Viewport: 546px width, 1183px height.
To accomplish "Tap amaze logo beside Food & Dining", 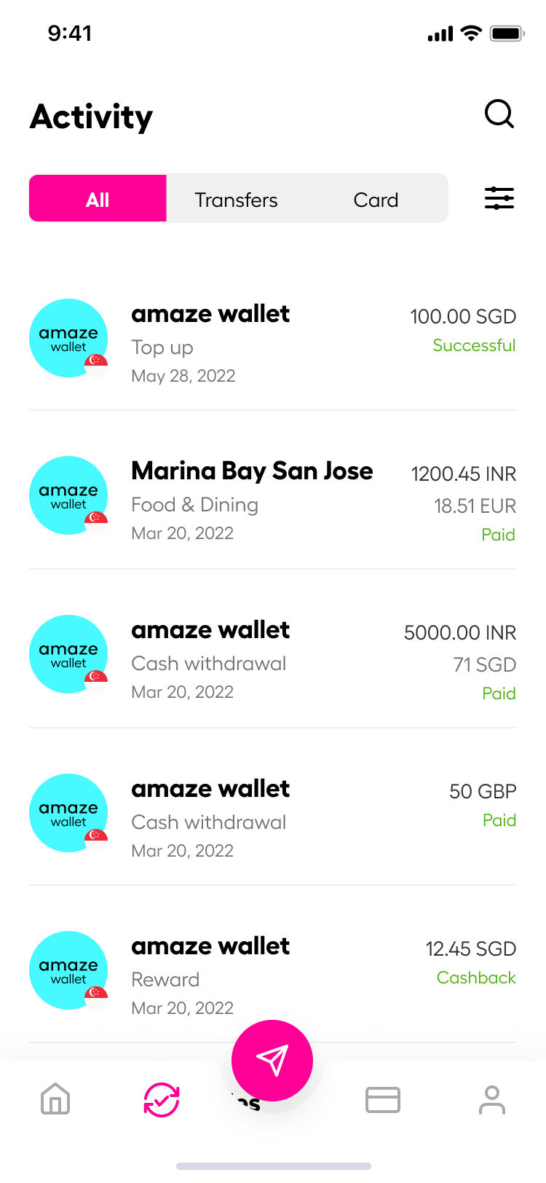I will [68, 495].
